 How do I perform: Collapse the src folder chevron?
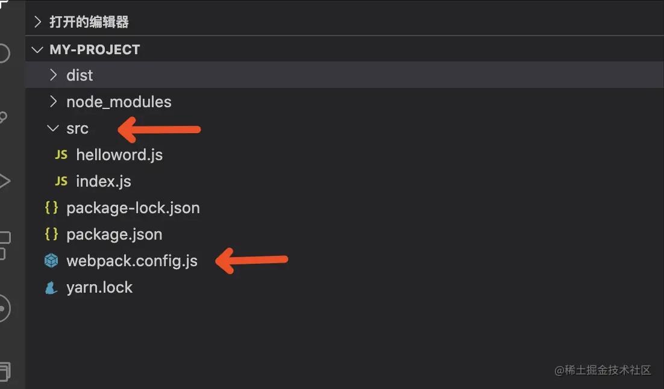[53, 128]
